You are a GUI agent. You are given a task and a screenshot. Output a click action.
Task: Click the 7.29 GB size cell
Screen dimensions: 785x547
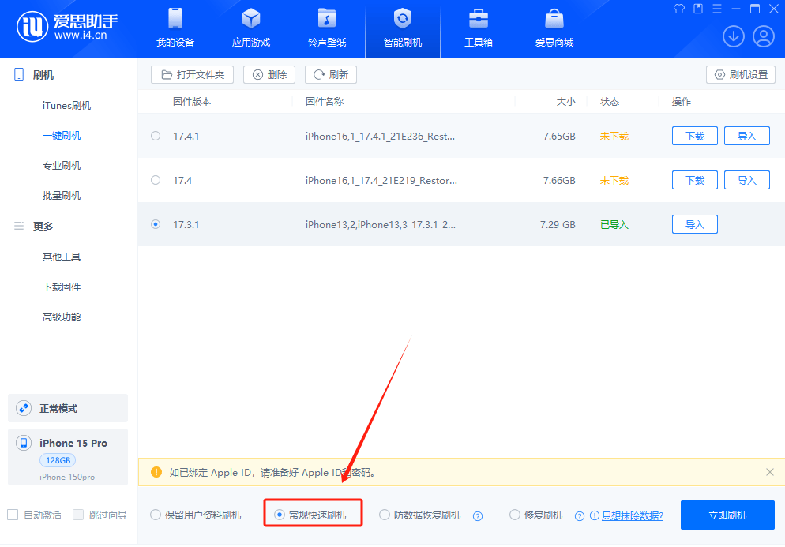[x=558, y=224]
